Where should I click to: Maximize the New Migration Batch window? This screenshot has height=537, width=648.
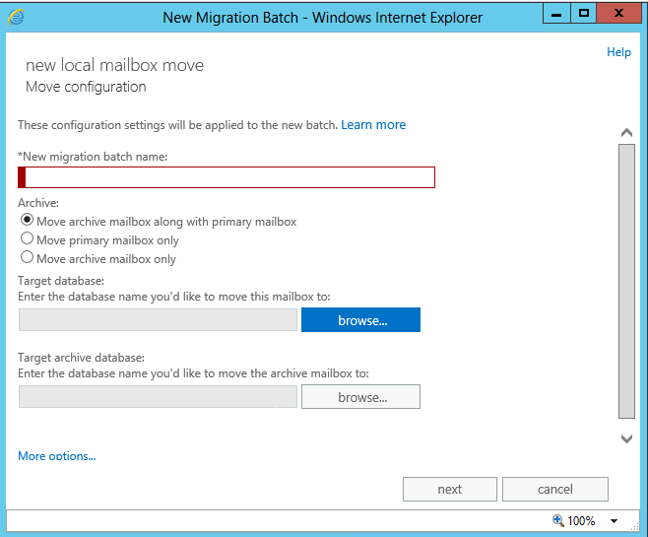click(583, 13)
